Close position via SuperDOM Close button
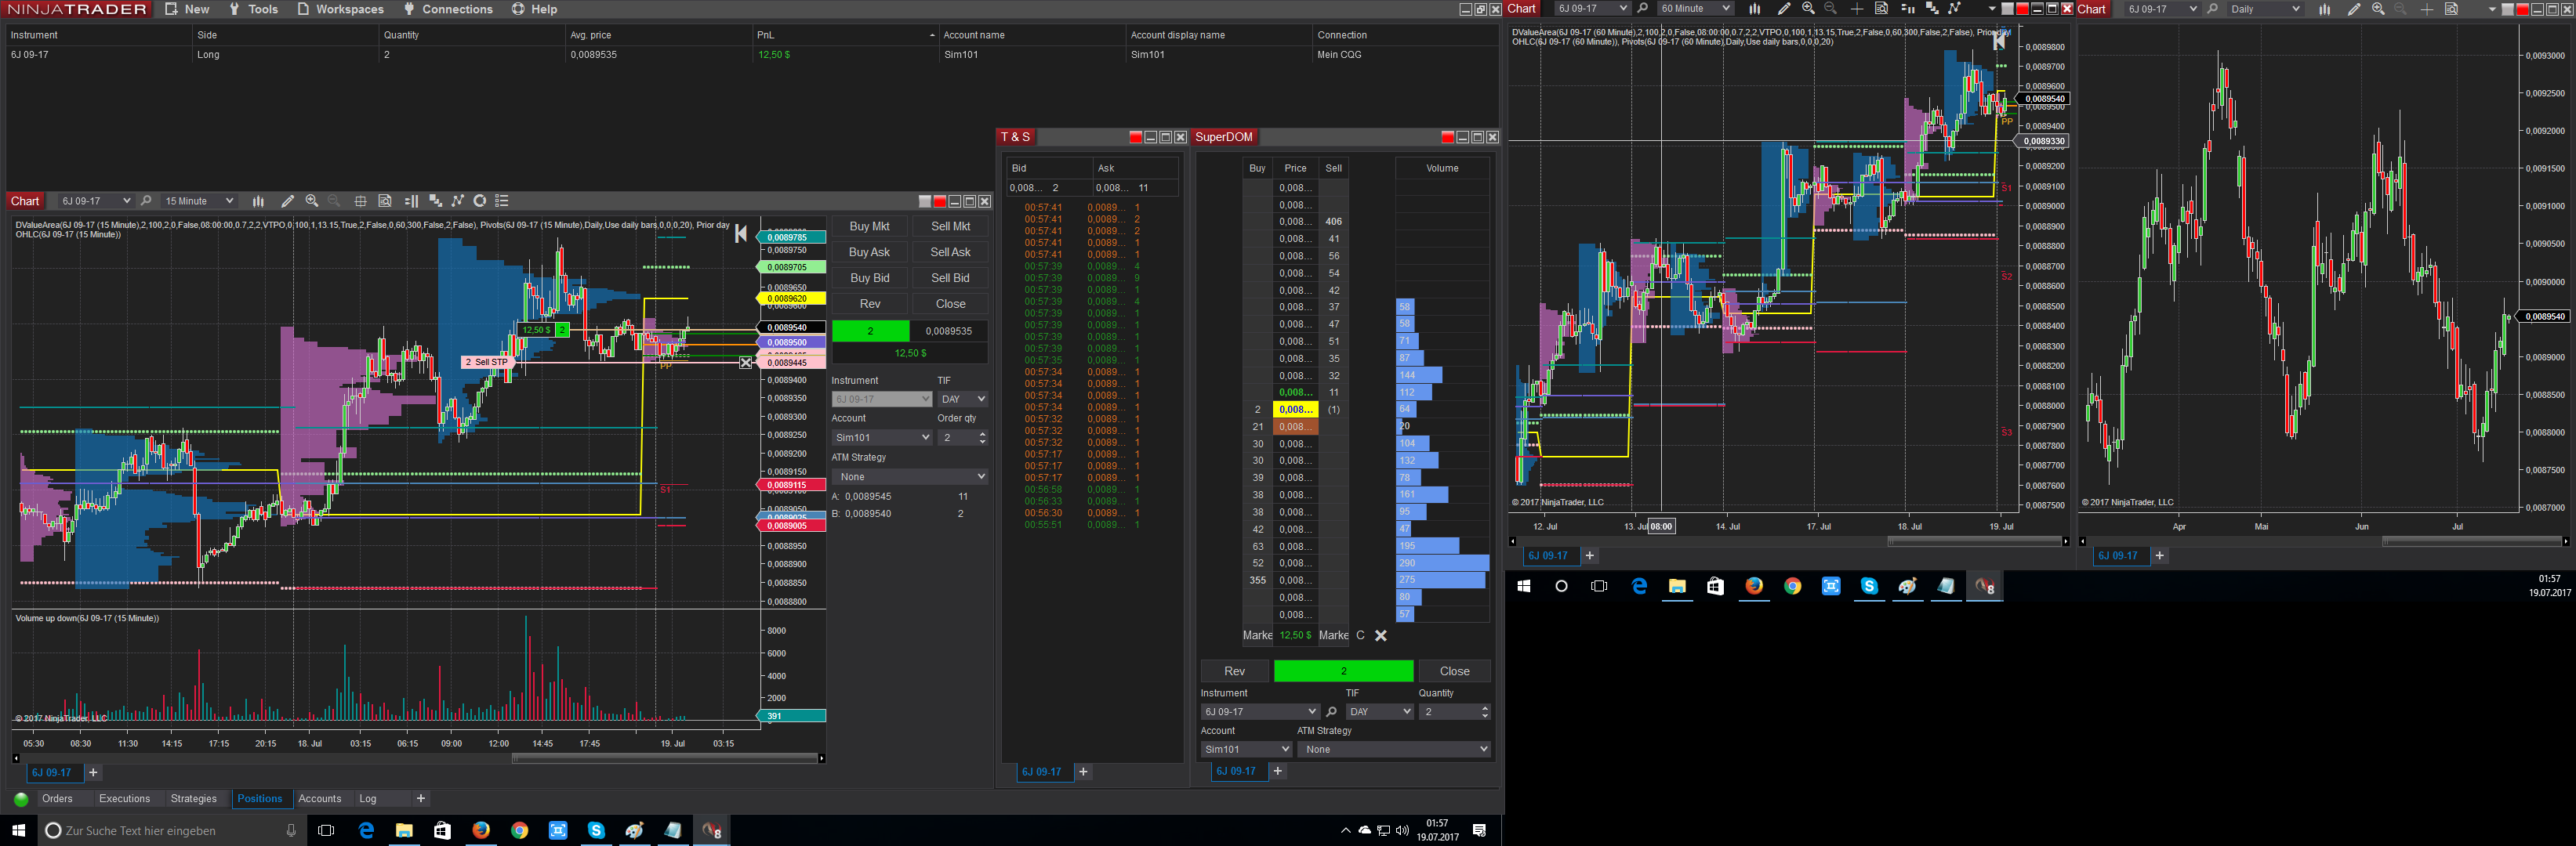The image size is (2576, 846). pos(1454,671)
